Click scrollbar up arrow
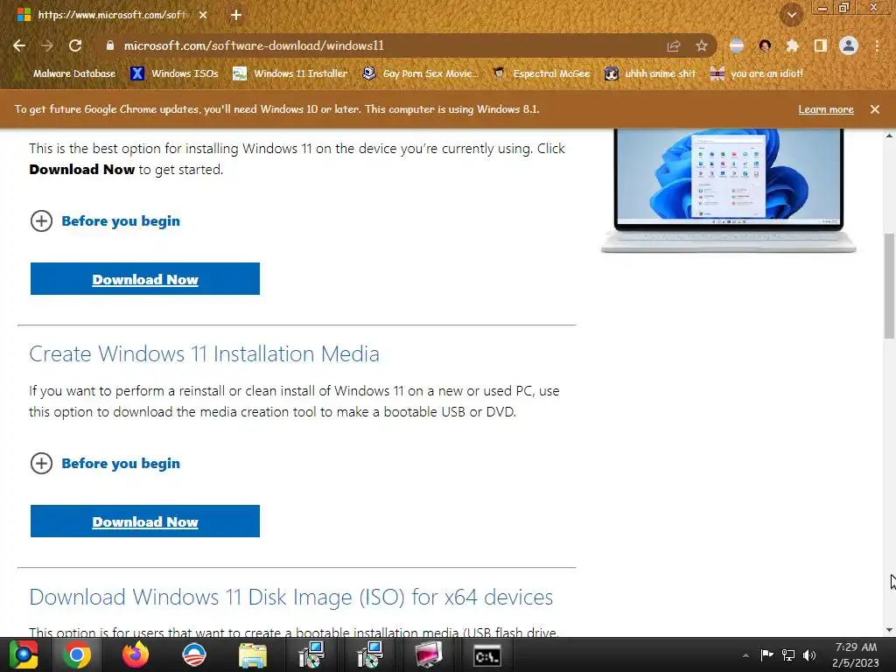 pyautogui.click(x=890, y=136)
